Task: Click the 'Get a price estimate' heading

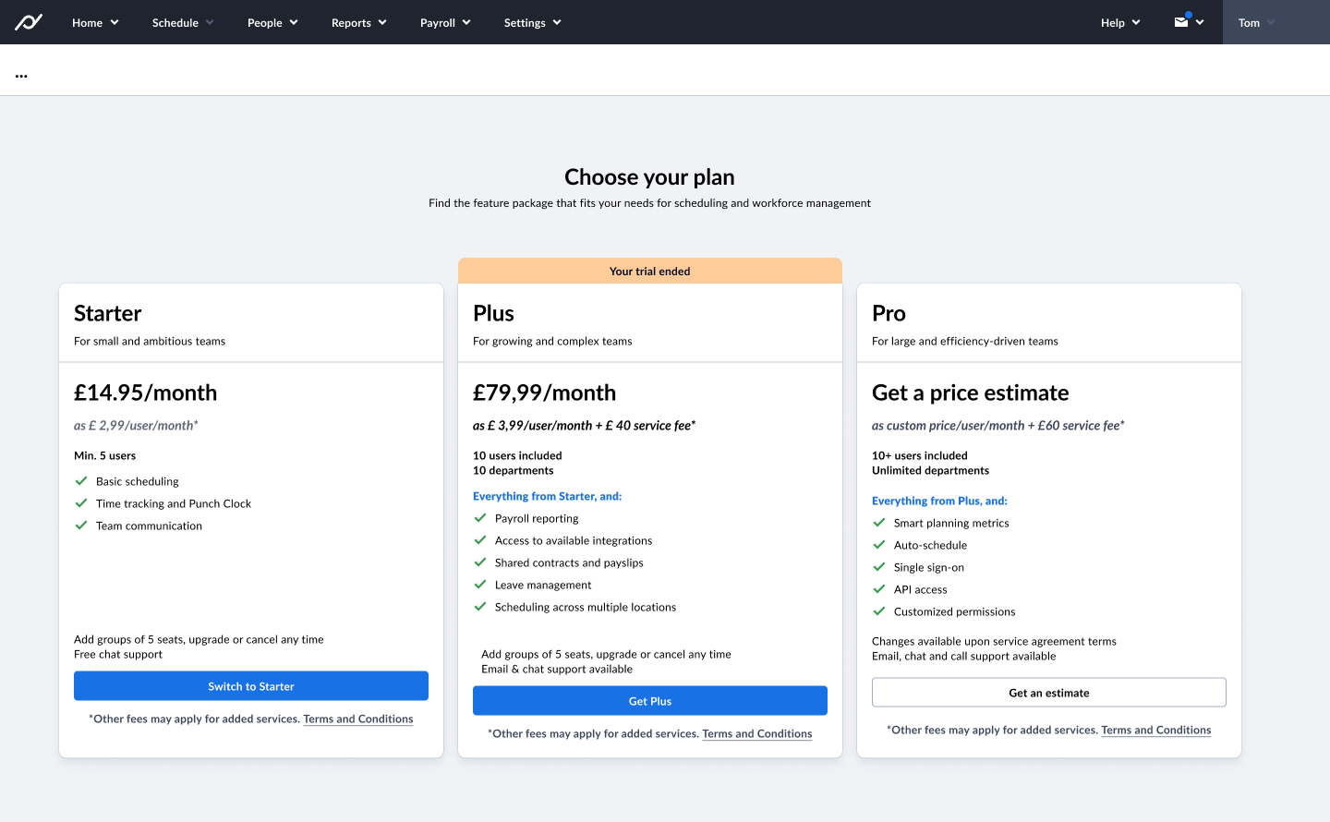Action: click(971, 393)
